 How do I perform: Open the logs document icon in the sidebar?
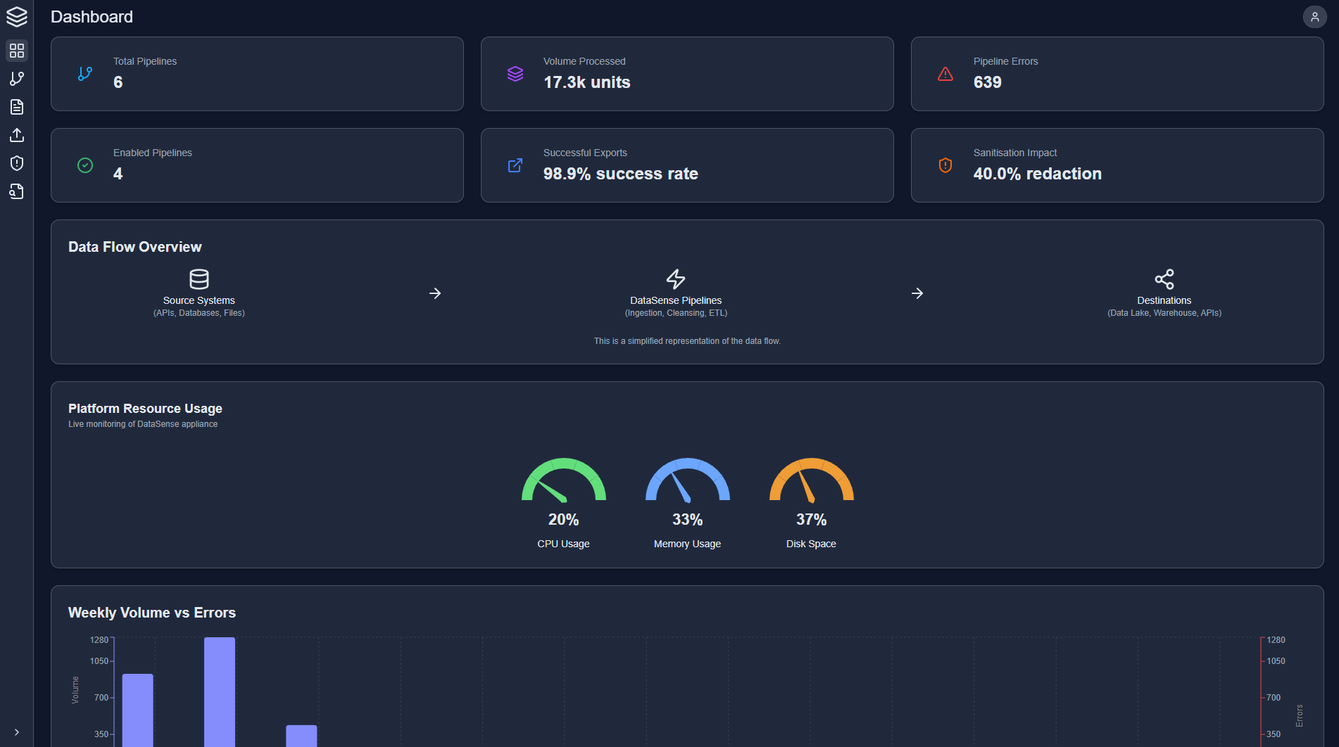(x=17, y=107)
